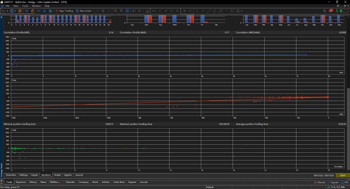Open the MetaEditor IDE icon
350x189 pixels.
tap(27, 11)
